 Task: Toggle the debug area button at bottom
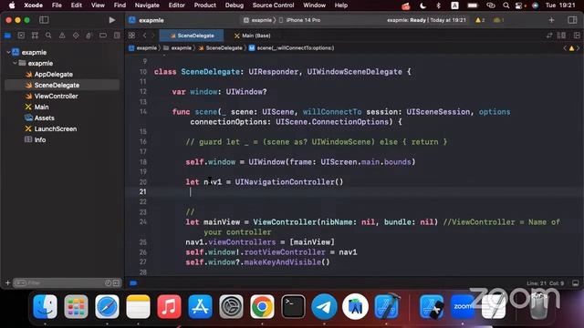tap(576, 283)
